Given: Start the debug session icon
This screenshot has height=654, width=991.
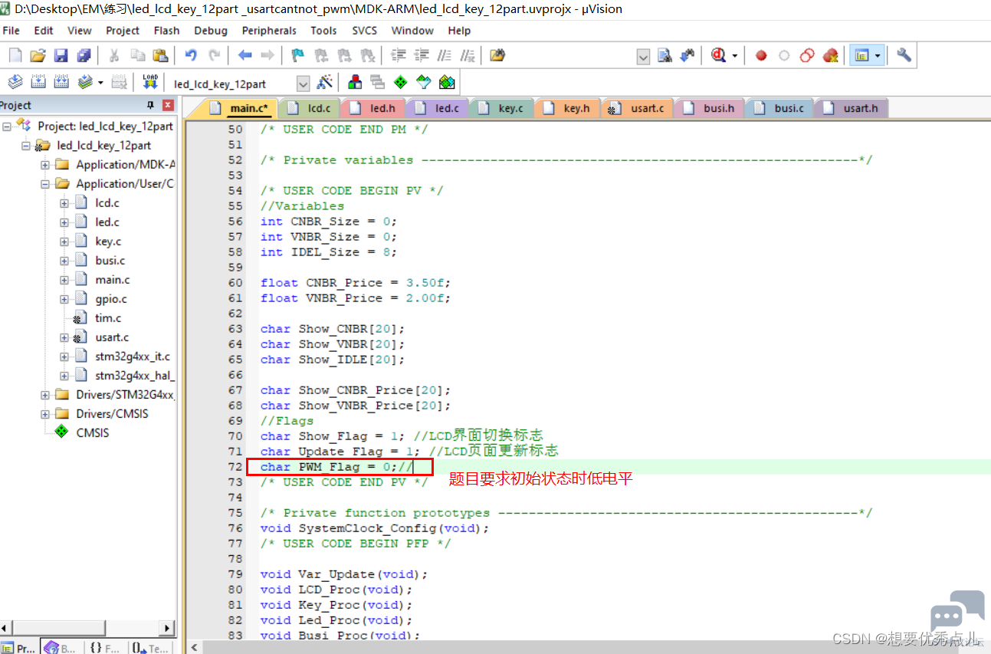Looking at the screenshot, I should point(718,55).
